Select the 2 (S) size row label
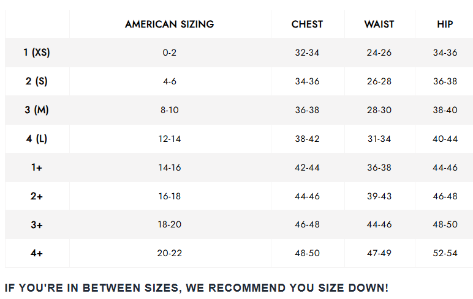473x299 pixels. (37, 81)
